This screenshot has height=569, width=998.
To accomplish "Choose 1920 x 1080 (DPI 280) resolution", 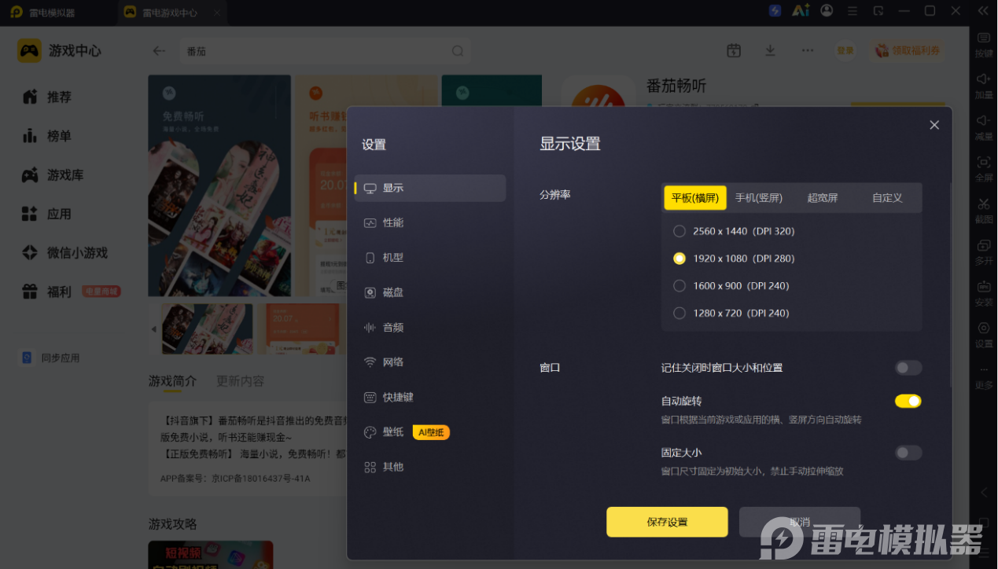I will [734, 259].
